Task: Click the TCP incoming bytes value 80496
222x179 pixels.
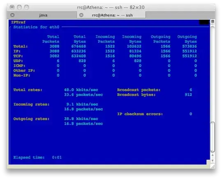Action: (135, 56)
